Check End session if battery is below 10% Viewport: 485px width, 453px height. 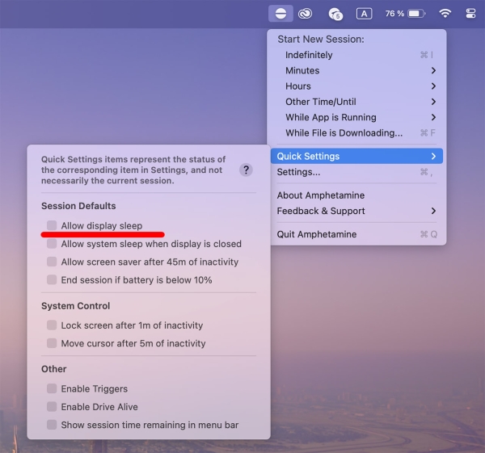tap(52, 279)
